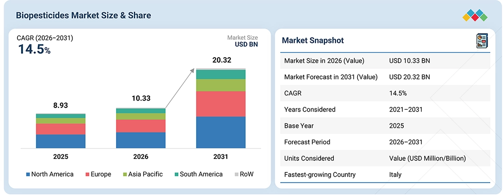Image resolution: width=503 pixels, height=196 pixels.
Task: Click the '2021–2031' table value
Action: click(406, 110)
